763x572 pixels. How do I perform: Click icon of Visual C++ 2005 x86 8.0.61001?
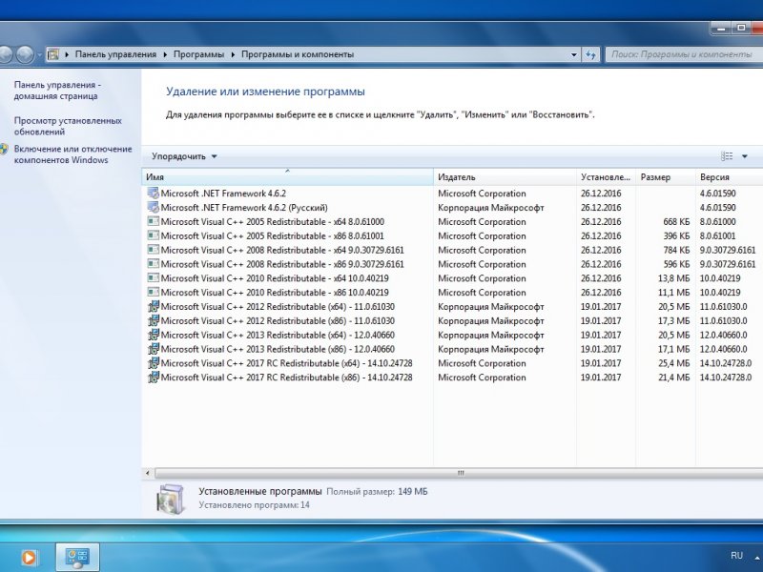click(153, 235)
